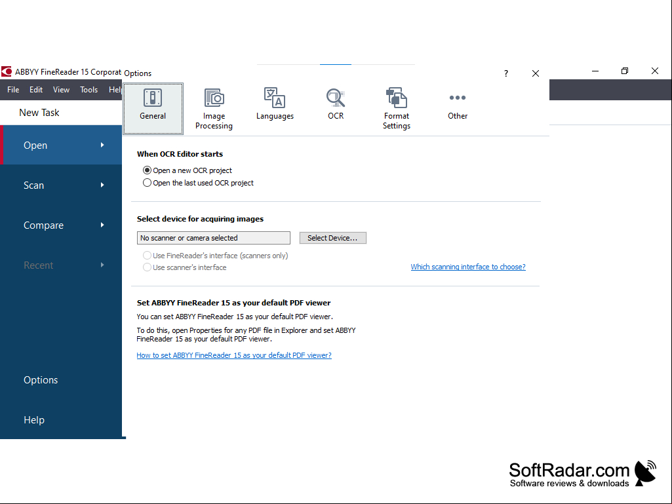This screenshot has width=672, height=504.
Task: Open the Tools menu
Action: pyautogui.click(x=89, y=90)
